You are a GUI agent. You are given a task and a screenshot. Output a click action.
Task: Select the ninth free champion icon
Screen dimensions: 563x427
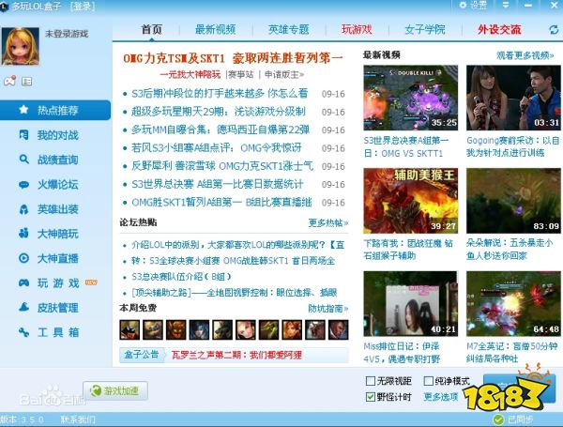(315, 329)
